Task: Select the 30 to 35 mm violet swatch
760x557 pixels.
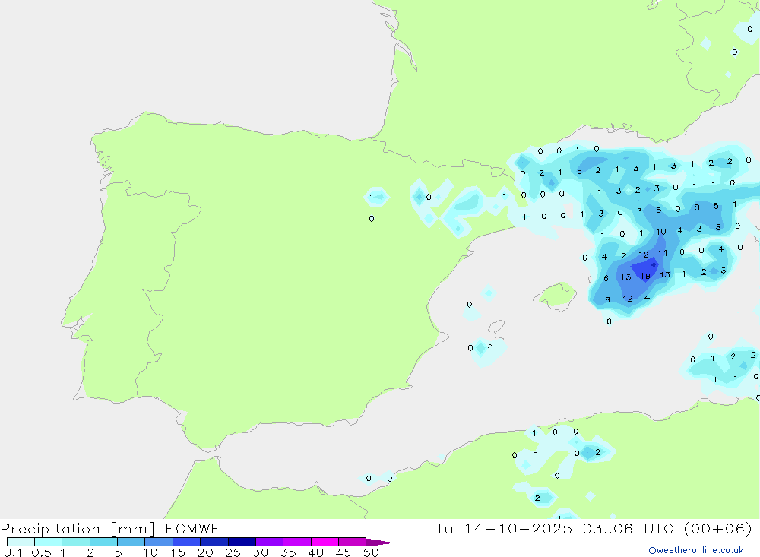Action: (x=270, y=542)
